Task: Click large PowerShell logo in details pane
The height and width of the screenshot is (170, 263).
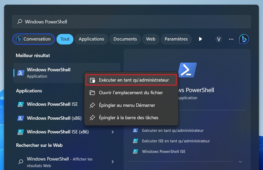Action: click(187, 70)
